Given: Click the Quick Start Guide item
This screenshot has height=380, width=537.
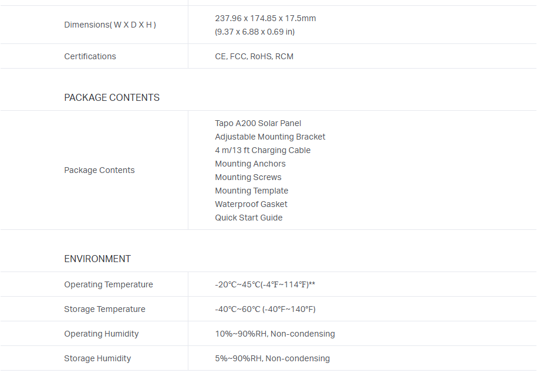Looking at the screenshot, I should [x=248, y=218].
